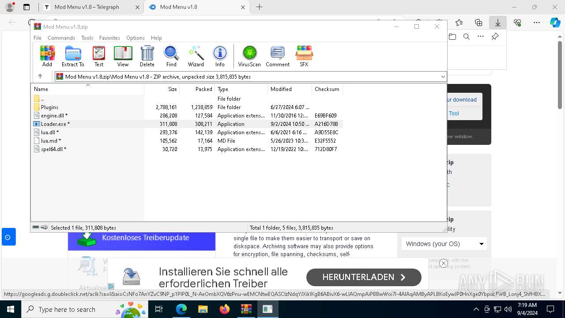Click the Extract To toolbar icon
The image size is (565, 318).
pos(73,56)
